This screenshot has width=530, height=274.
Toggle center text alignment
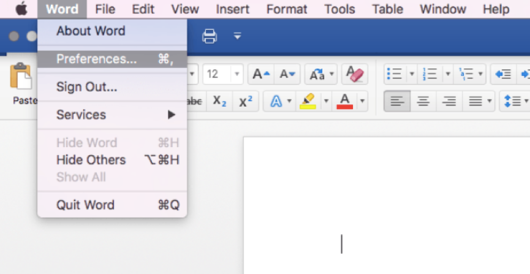tap(423, 101)
